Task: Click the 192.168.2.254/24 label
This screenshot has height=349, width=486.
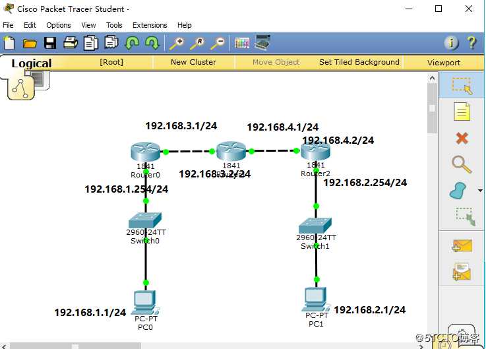Action: click(365, 183)
